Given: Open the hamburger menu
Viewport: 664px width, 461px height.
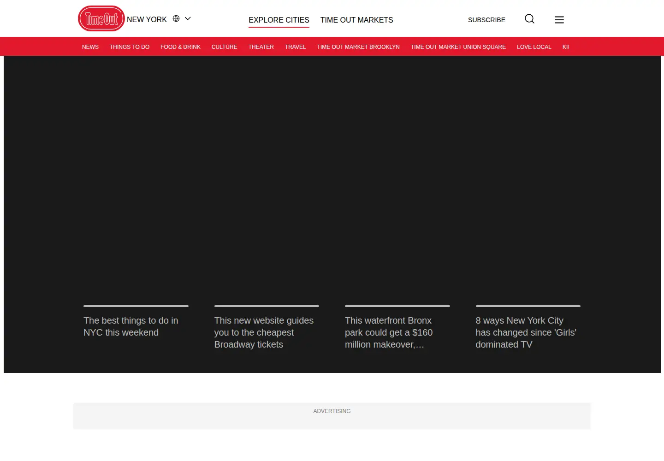Looking at the screenshot, I should [x=559, y=20].
